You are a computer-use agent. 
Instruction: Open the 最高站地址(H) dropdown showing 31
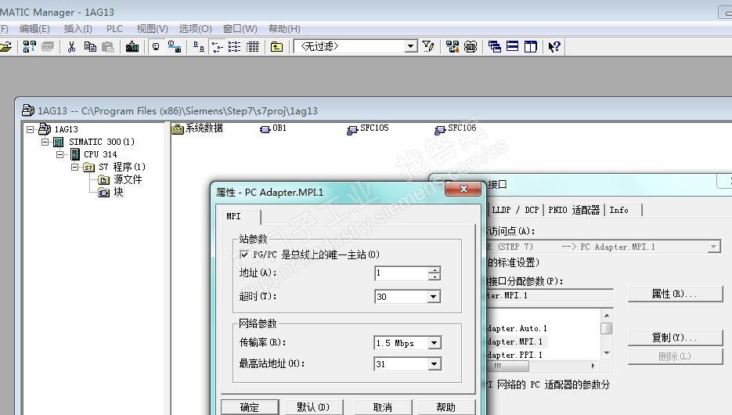tap(434, 364)
